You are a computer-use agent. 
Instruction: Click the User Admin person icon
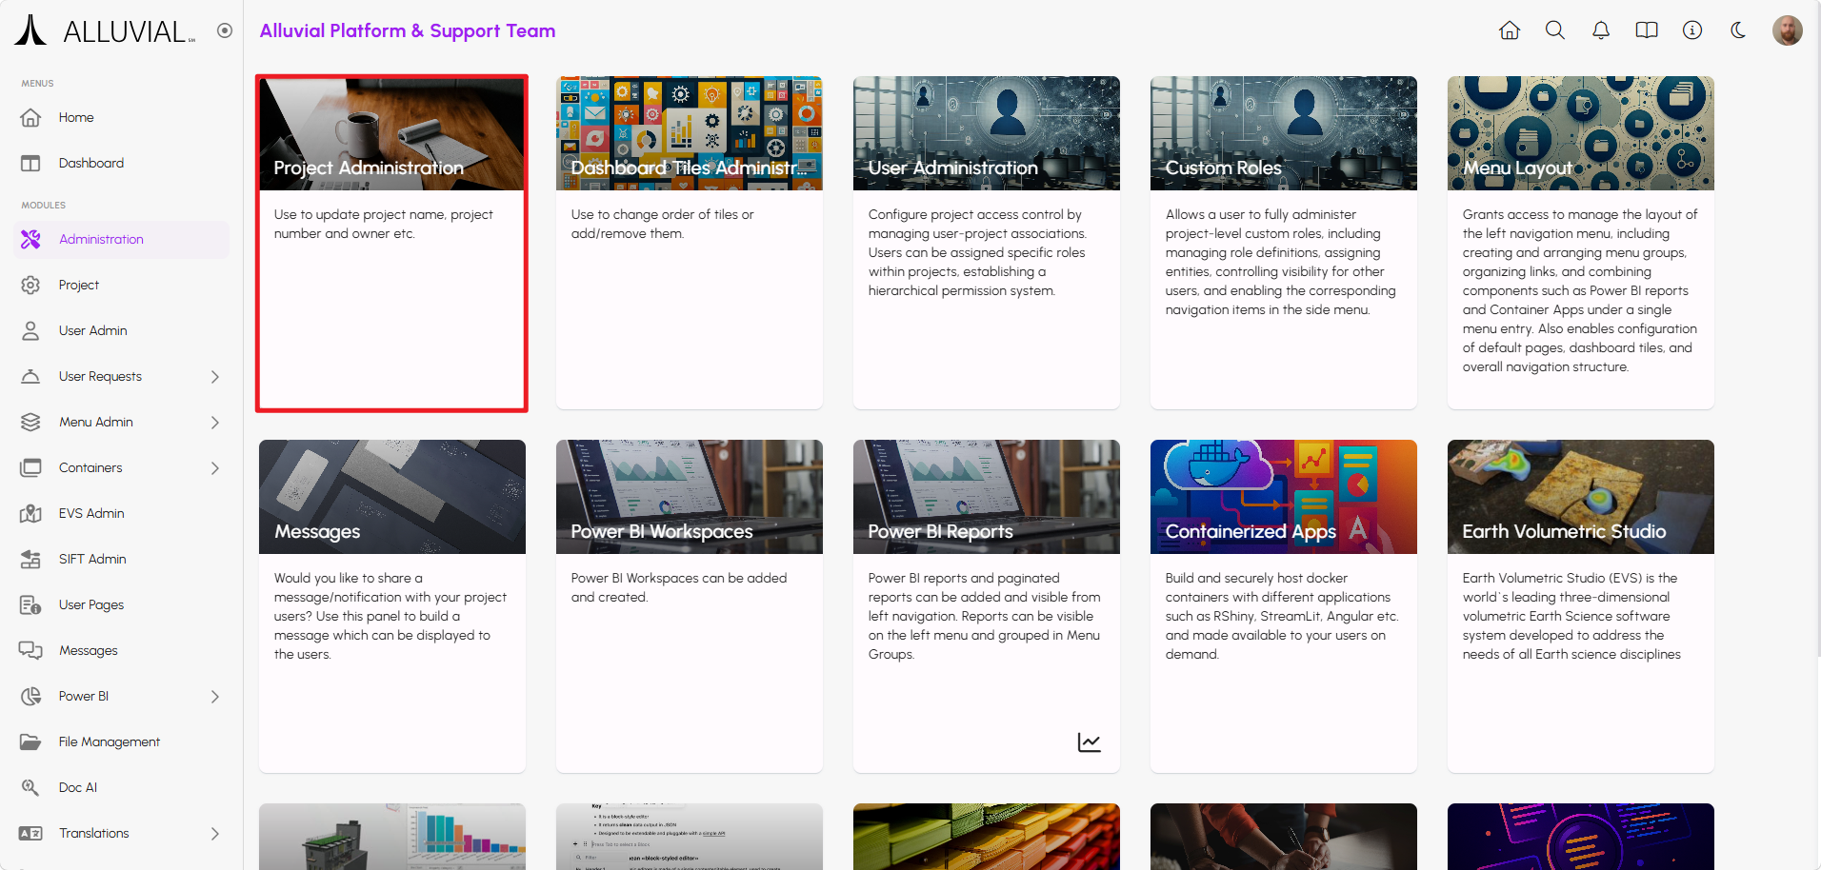point(30,330)
